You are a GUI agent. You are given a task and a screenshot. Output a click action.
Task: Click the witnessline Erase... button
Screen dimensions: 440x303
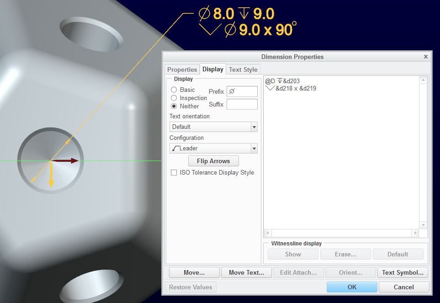pyautogui.click(x=345, y=254)
